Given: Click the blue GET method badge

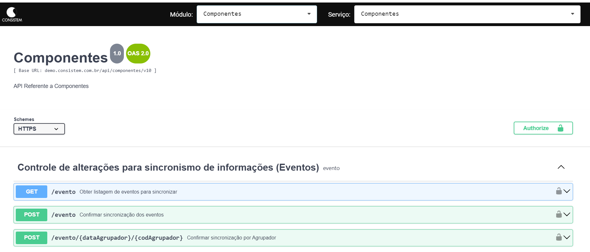Looking at the screenshot, I should [32, 192].
